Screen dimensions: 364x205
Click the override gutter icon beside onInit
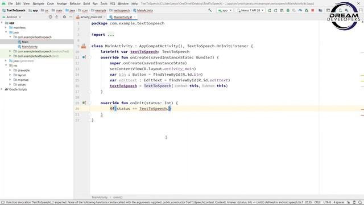pos(84,102)
